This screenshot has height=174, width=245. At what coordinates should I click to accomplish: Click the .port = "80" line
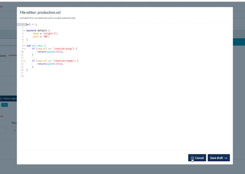[x=41, y=36]
